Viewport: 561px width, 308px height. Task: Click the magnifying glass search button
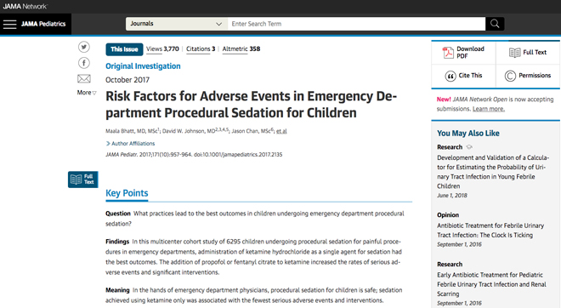[x=495, y=24]
